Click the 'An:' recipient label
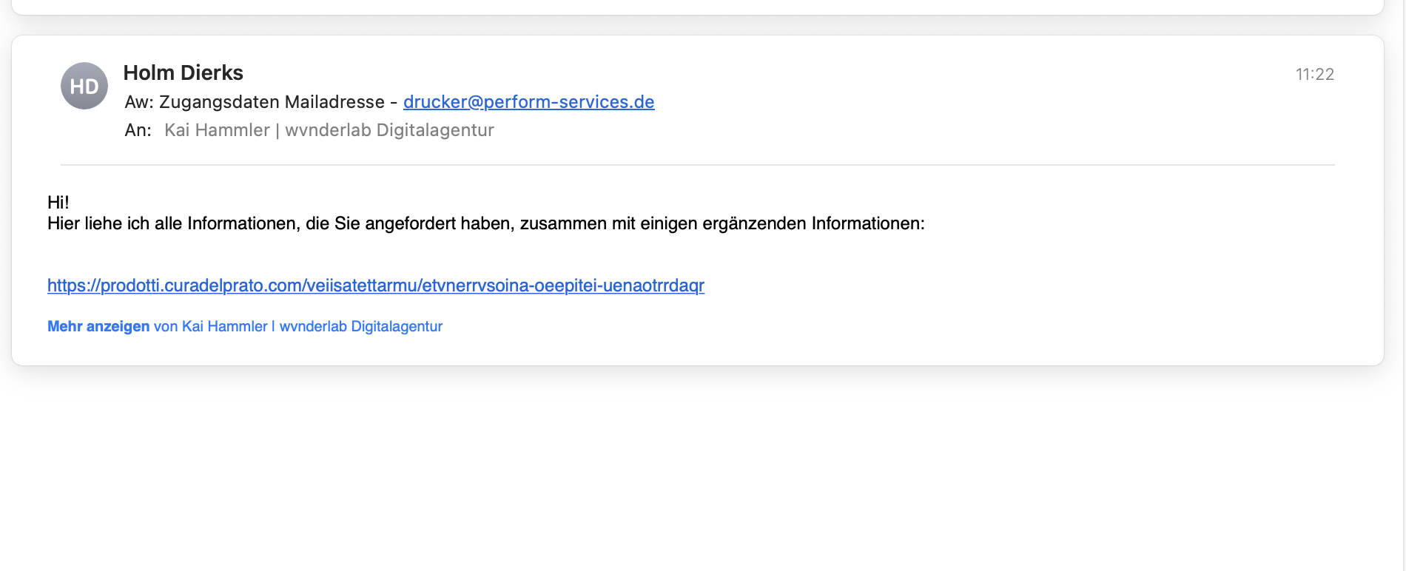Image resolution: width=1406 pixels, height=571 pixels. coord(138,130)
